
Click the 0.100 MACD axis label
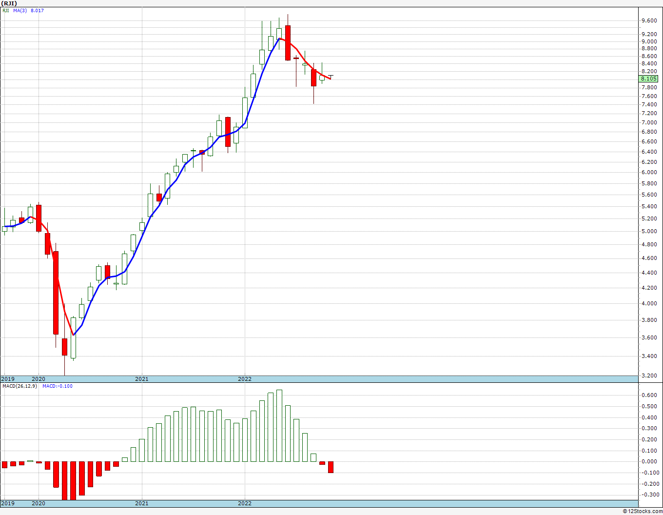(x=649, y=451)
